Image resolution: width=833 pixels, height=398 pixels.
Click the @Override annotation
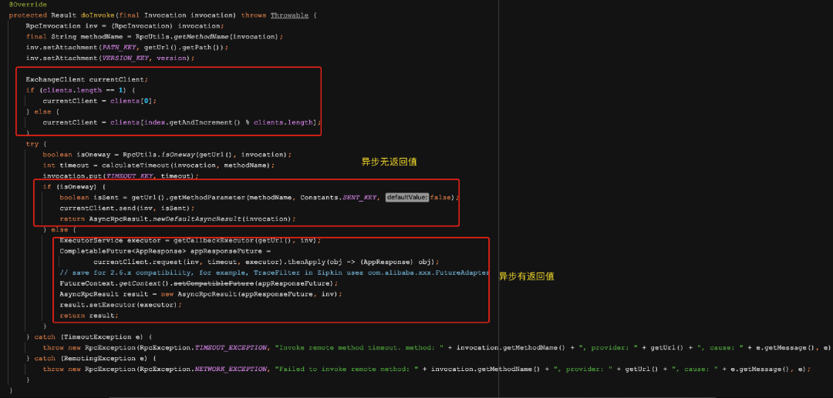(x=29, y=5)
